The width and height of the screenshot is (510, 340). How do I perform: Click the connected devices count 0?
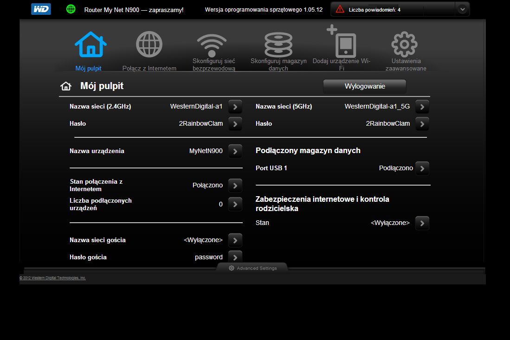click(220, 204)
